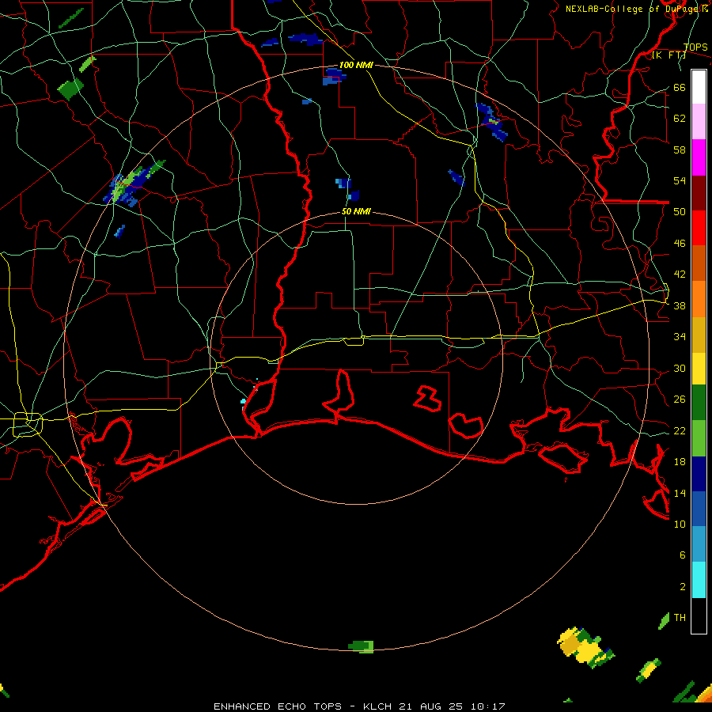
Task: Click legend value 66
Action: pyautogui.click(x=680, y=87)
